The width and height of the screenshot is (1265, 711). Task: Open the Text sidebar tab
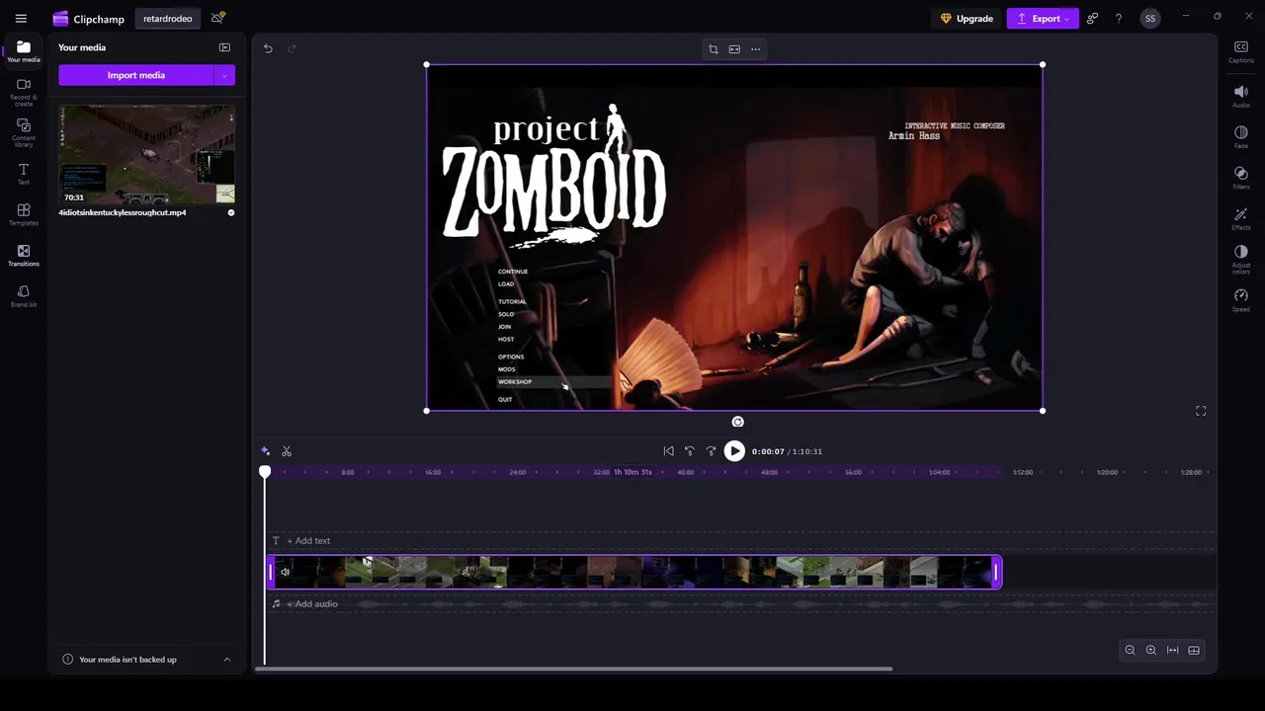pyautogui.click(x=24, y=174)
